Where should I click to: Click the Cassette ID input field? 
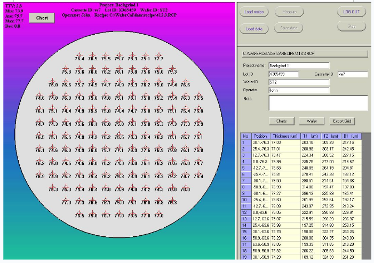click(352, 74)
